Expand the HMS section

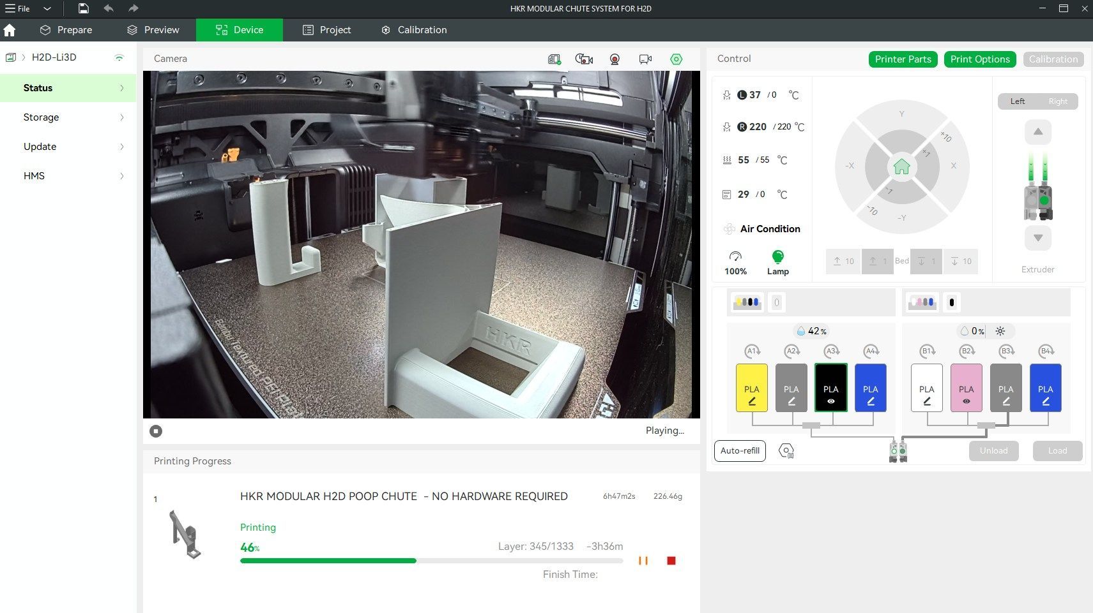(x=68, y=176)
